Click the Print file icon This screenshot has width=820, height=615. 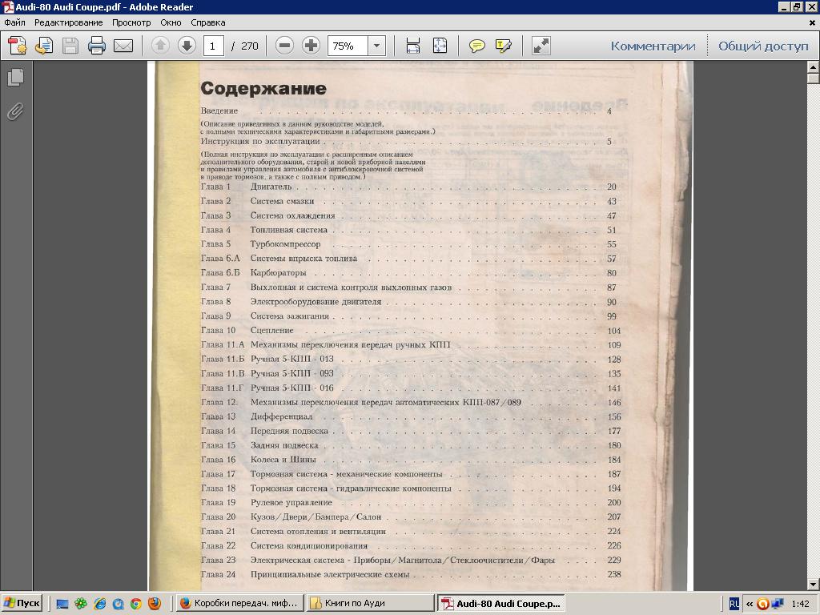pos(97,46)
